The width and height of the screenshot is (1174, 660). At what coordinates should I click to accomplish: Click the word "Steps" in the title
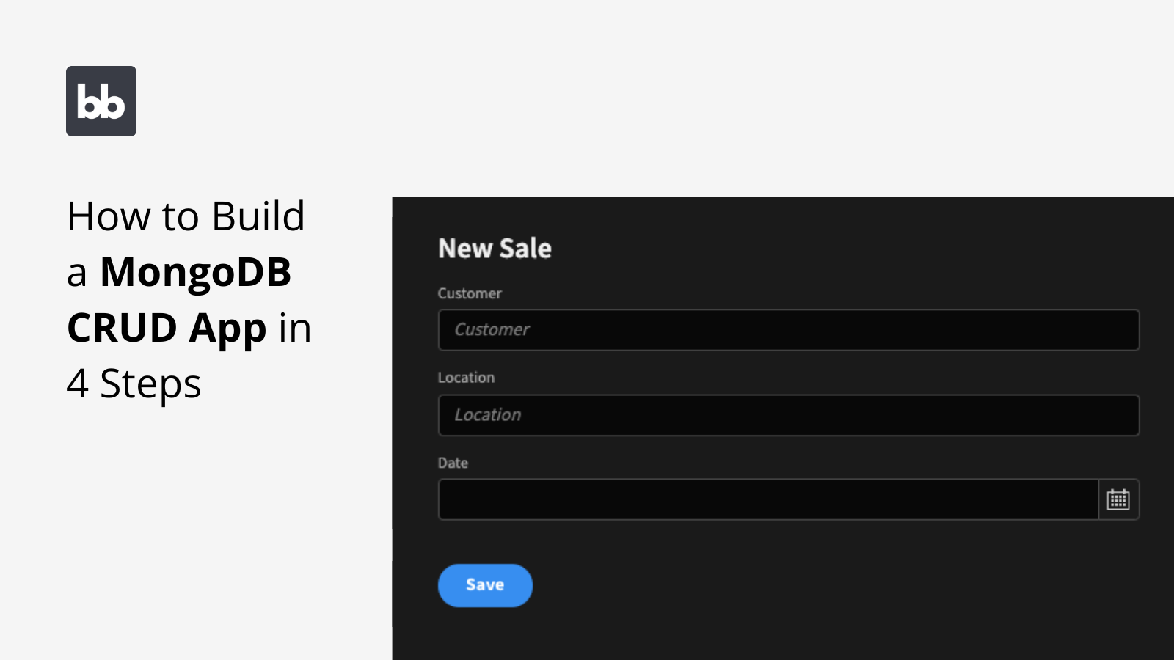pyautogui.click(x=150, y=385)
